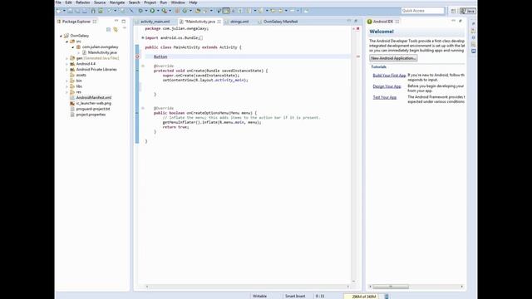The width and height of the screenshot is (532, 299).
Task: Select the Java perspective button
Action: coord(467,11)
